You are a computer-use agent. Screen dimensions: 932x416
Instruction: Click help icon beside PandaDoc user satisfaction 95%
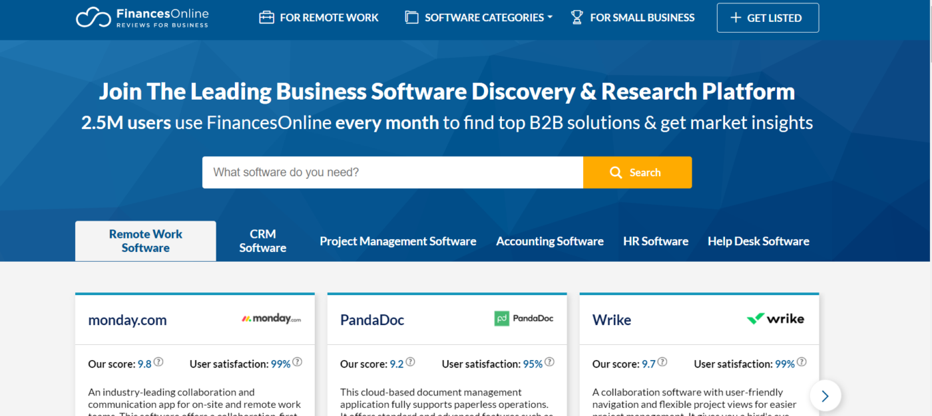point(549,362)
